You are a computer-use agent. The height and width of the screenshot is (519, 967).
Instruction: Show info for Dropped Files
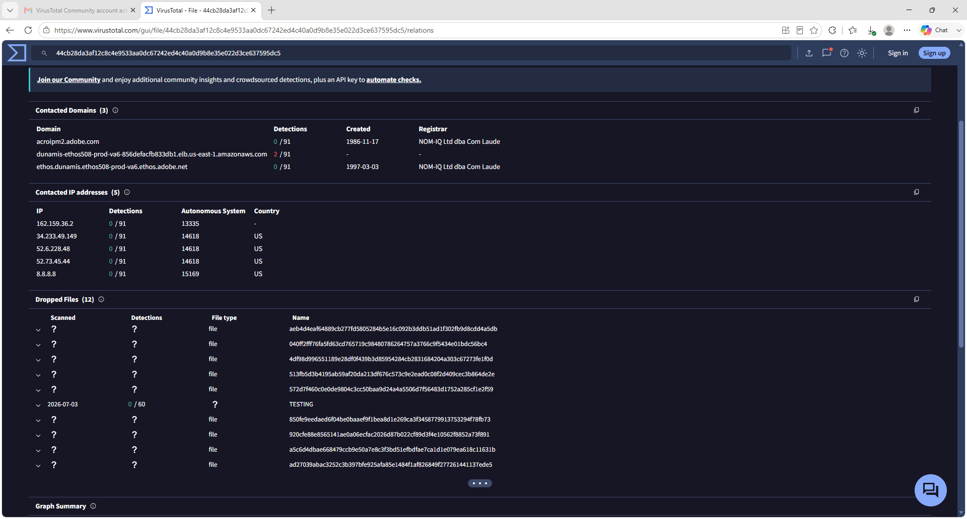point(101,299)
